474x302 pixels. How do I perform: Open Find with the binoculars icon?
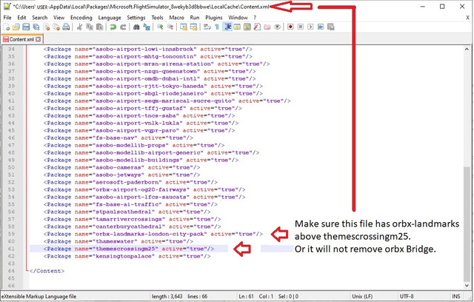tap(136, 27)
